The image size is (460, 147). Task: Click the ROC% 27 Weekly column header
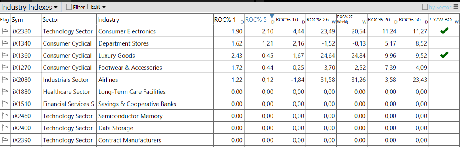[352, 20]
